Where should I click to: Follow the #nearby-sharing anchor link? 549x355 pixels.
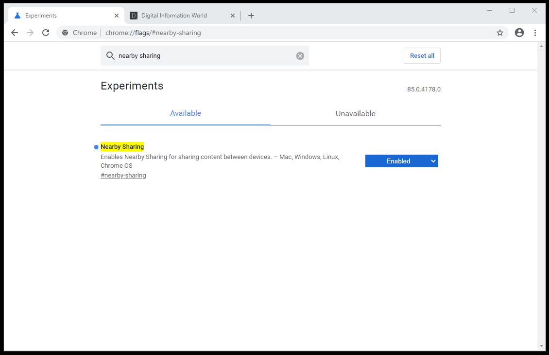(x=123, y=176)
